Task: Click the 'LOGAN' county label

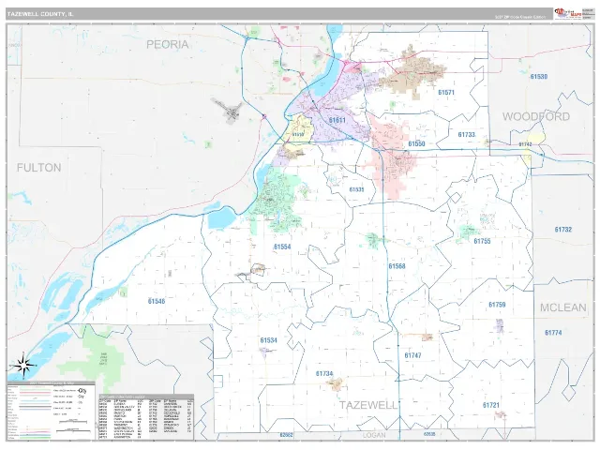Action: pyautogui.click(x=374, y=435)
